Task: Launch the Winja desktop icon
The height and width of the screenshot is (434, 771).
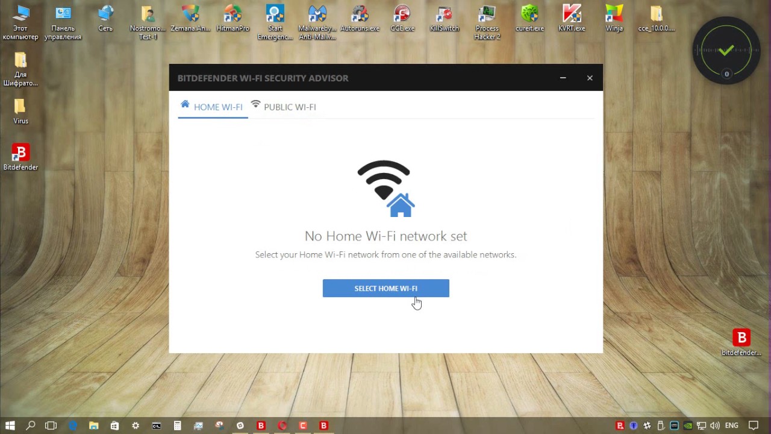Action: click(614, 18)
